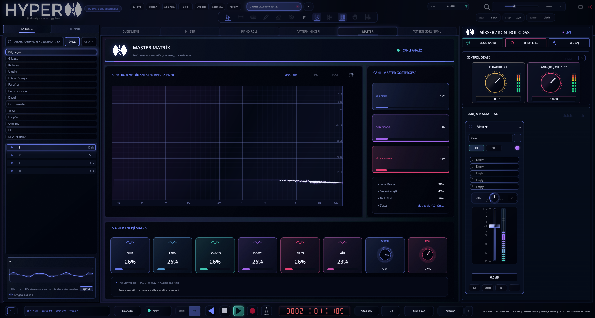This screenshot has width=595, height=318.
Task: Select the hand pan tool
Action: (355, 17)
